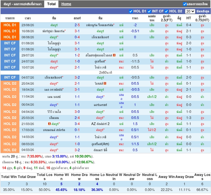Switch to the Home tab
The image size is (211, 195).
click(66, 4)
